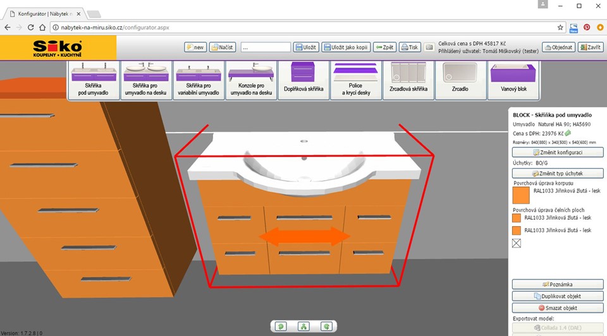The image size is (607, 336).
Task: Choose the Zrcadlová skříňka category
Action: tap(409, 80)
